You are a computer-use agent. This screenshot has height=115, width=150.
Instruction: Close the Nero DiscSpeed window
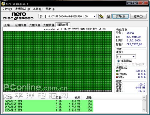coord(143,3)
